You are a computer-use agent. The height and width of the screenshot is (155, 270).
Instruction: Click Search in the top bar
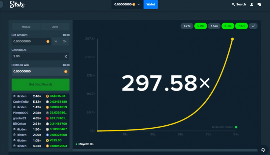tap(239, 5)
